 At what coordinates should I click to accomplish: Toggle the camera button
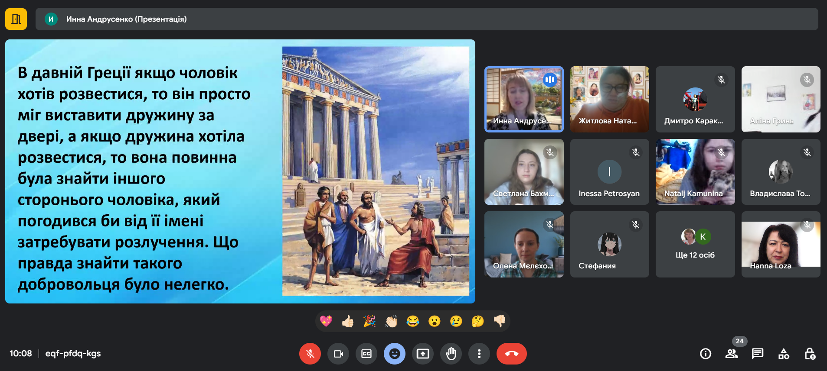coord(338,354)
